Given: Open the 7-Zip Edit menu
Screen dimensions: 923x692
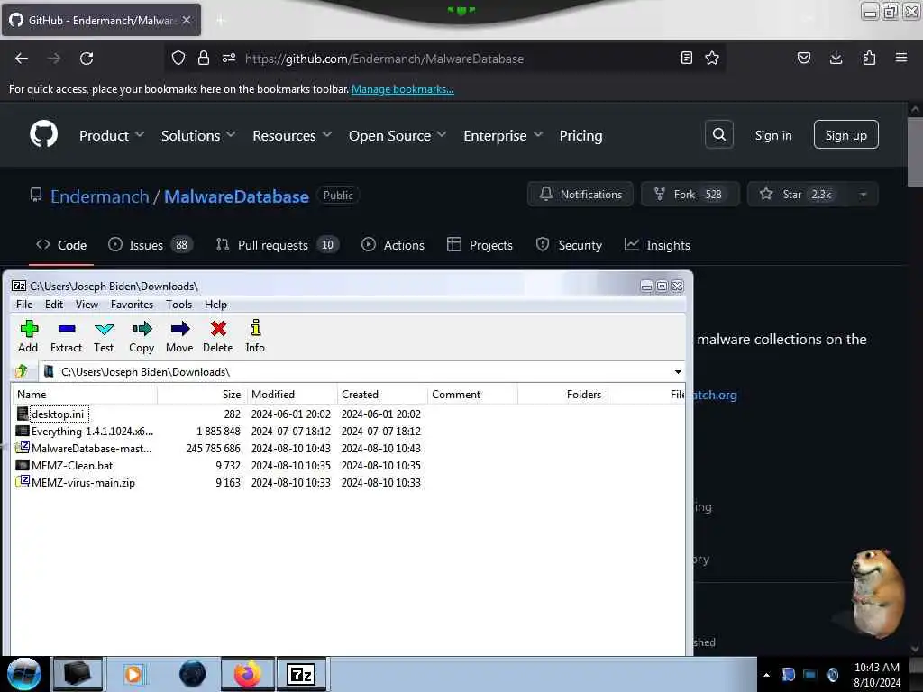Looking at the screenshot, I should pyautogui.click(x=53, y=305).
